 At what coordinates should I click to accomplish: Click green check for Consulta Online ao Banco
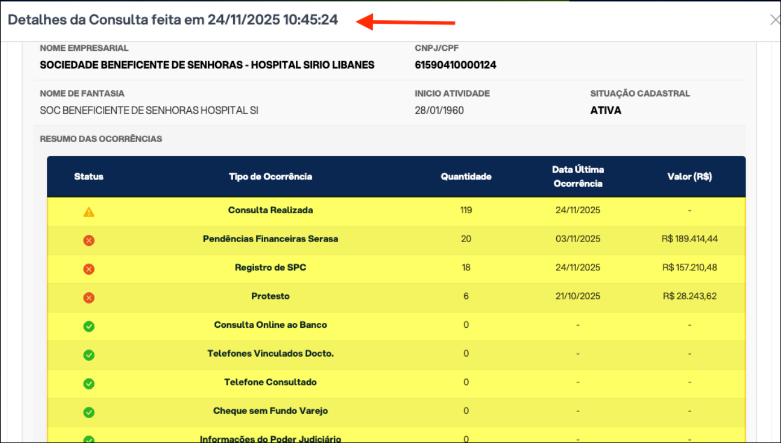[x=89, y=326]
